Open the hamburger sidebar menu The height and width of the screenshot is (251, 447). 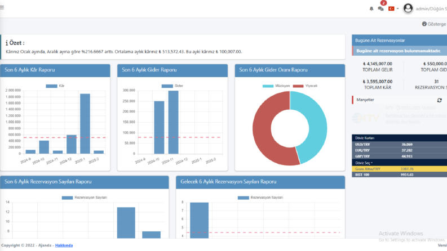tap(2, 7)
